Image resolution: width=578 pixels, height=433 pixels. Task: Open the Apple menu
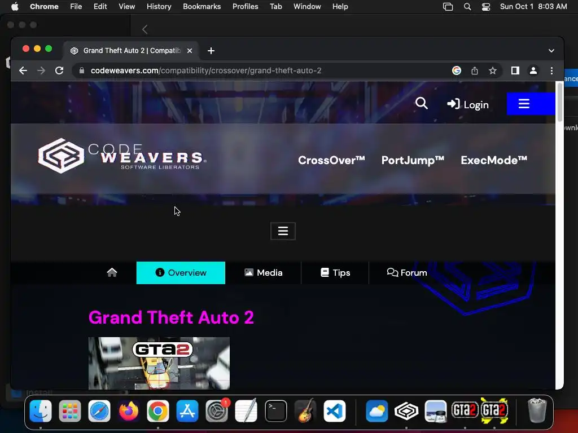[x=15, y=7]
